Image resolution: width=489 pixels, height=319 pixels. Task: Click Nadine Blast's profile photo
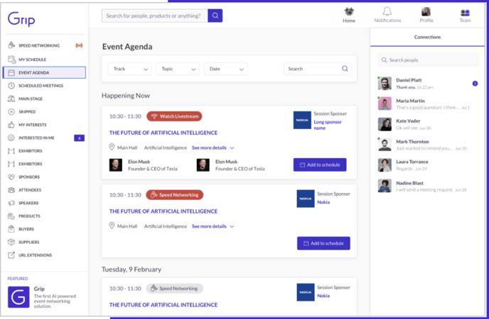click(385, 186)
